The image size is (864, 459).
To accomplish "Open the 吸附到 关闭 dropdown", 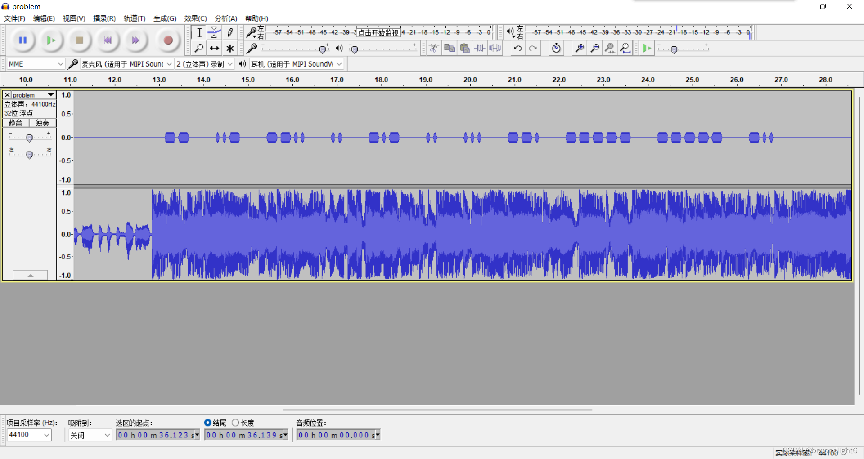I will coord(90,435).
